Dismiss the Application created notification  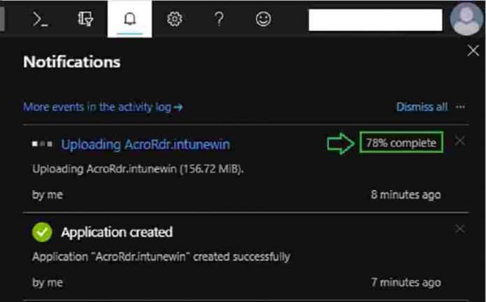point(459,229)
